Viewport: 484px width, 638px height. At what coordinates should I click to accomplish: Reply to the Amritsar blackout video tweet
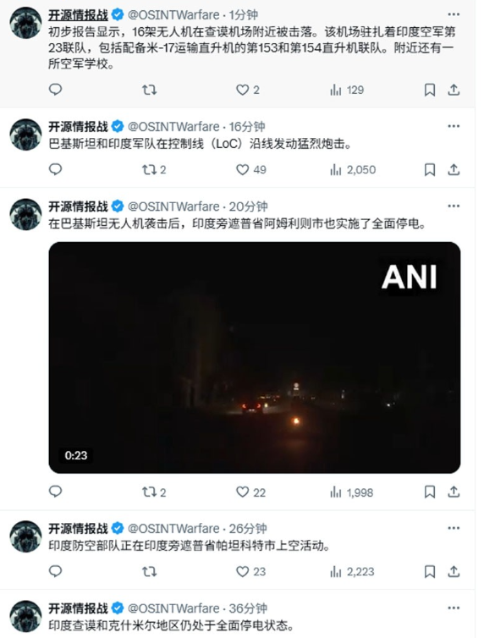tap(55, 492)
